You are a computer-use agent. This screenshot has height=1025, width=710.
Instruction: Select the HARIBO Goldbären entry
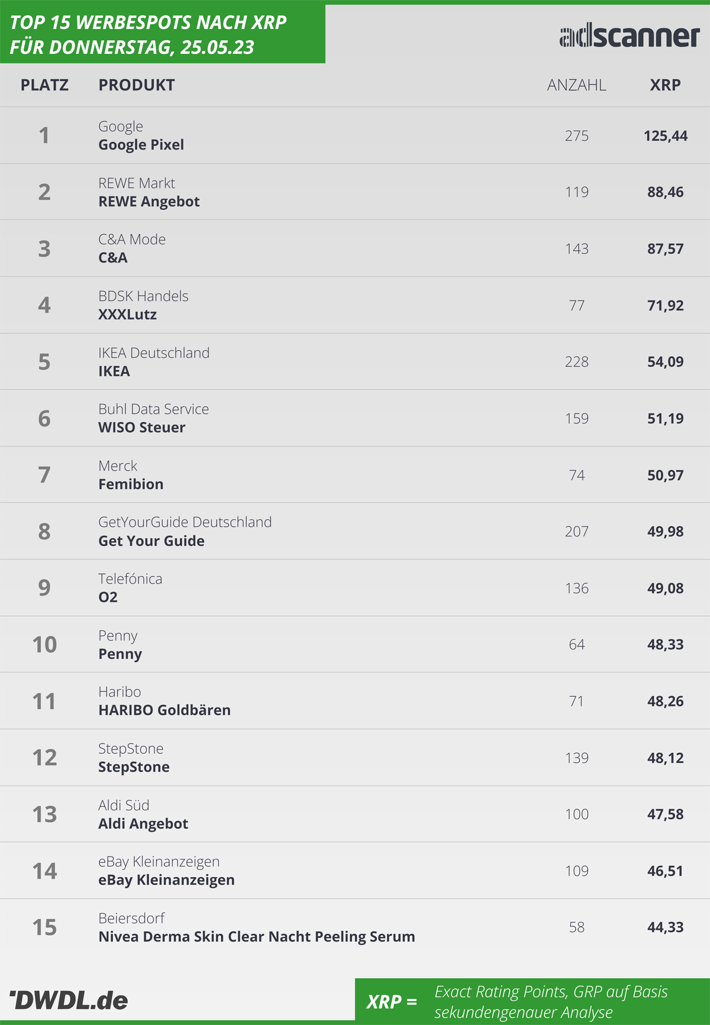[164, 710]
